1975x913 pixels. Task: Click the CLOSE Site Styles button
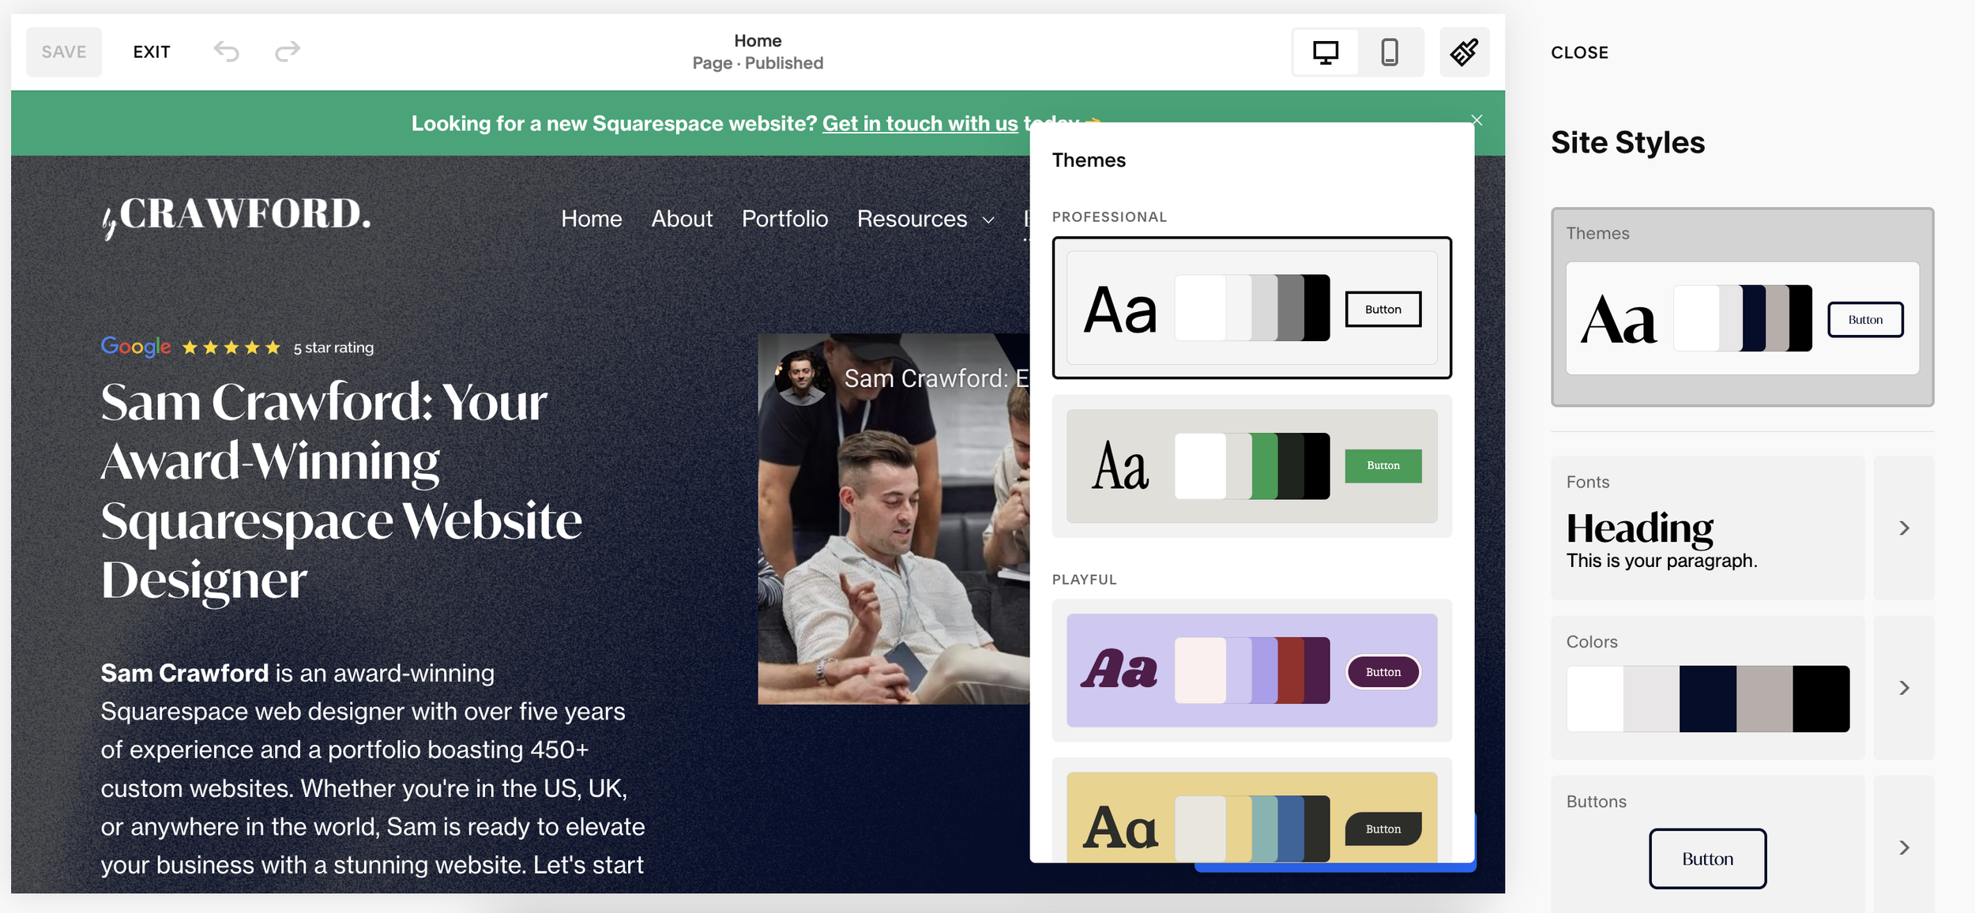[1578, 53]
